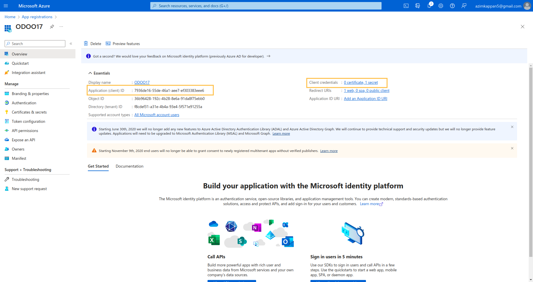Click Add an Application ID URI link
This screenshot has width=533, height=282.
click(365, 99)
